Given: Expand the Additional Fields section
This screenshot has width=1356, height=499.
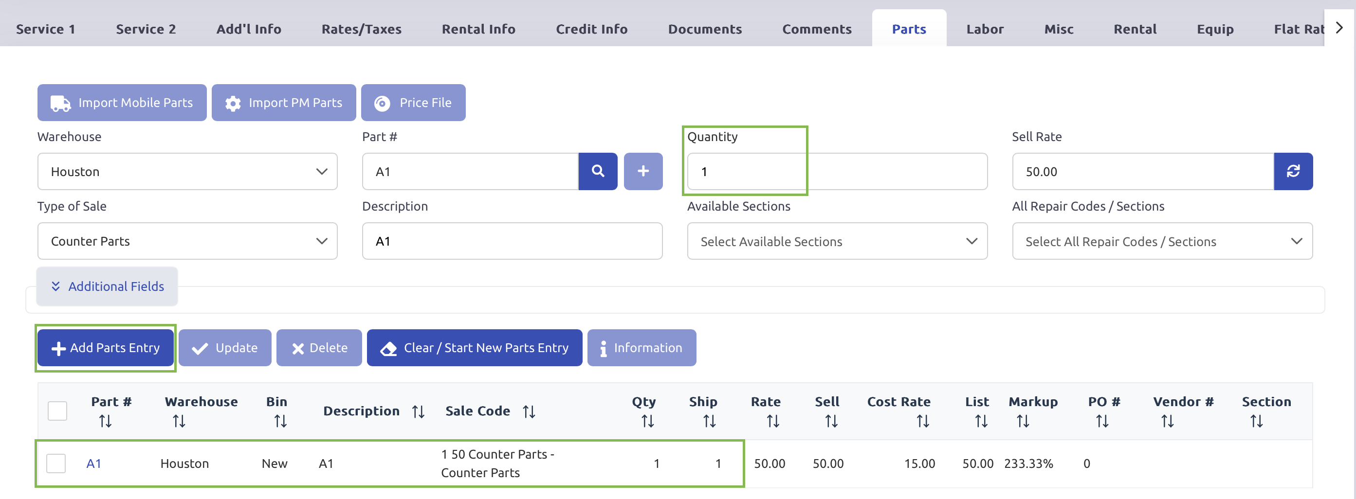Looking at the screenshot, I should [108, 286].
